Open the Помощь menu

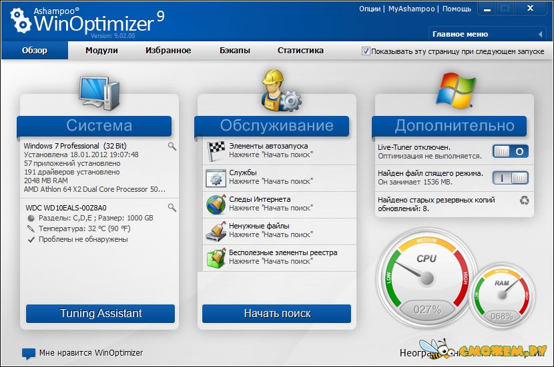[457, 9]
